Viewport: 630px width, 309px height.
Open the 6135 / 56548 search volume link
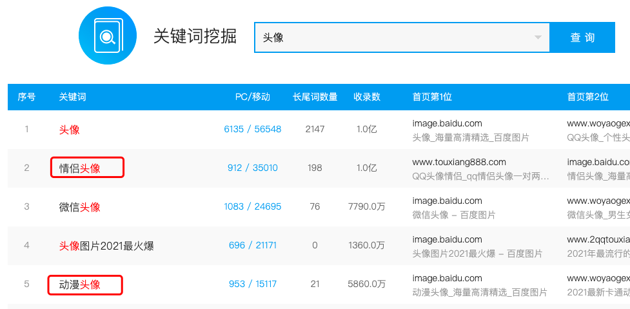(252, 129)
